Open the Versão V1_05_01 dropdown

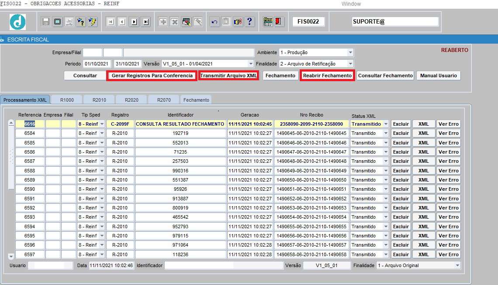coord(251,64)
